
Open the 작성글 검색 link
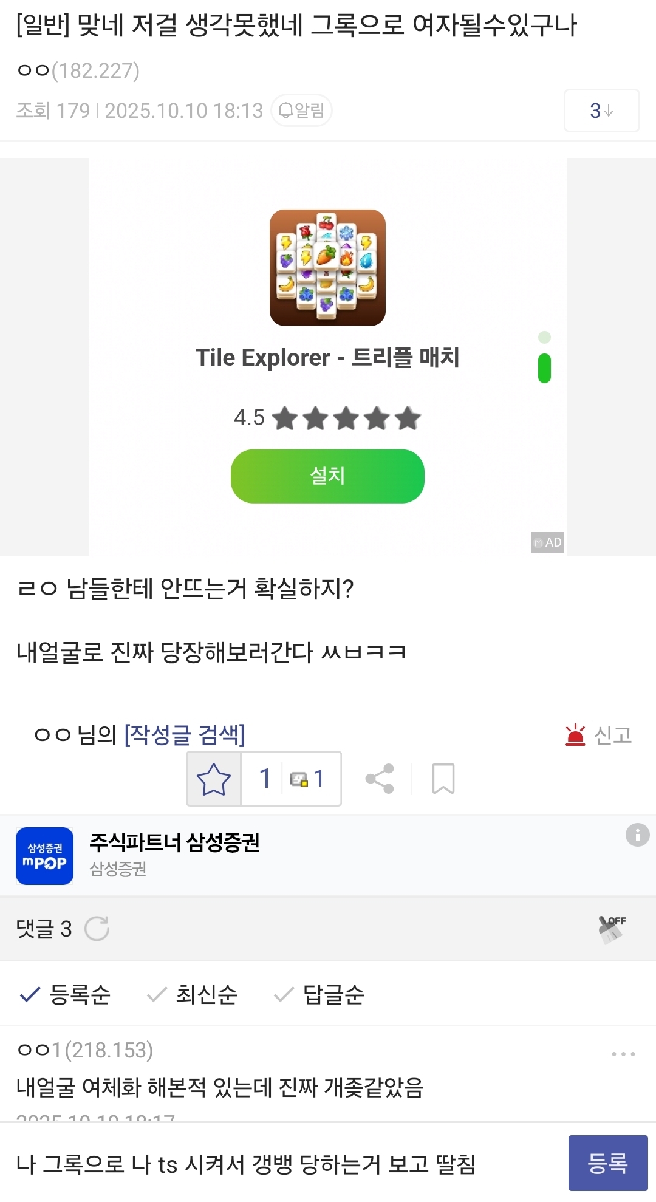coord(184,735)
